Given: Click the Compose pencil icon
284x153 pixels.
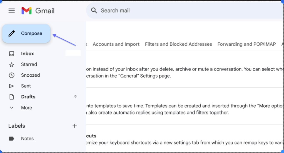Looking at the screenshot, I should click(x=12, y=33).
